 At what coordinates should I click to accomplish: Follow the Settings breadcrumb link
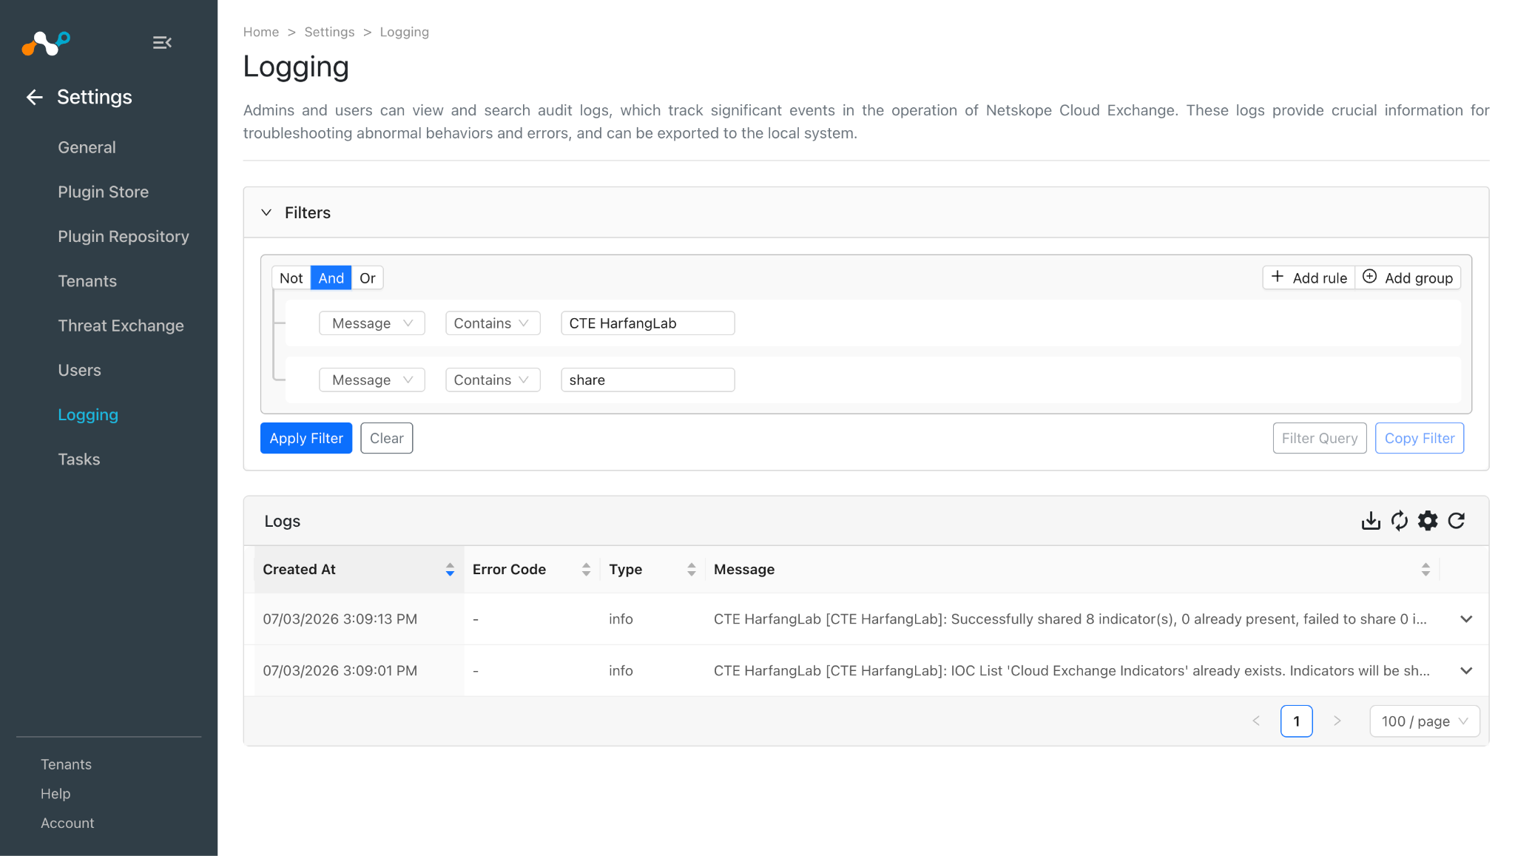(329, 32)
